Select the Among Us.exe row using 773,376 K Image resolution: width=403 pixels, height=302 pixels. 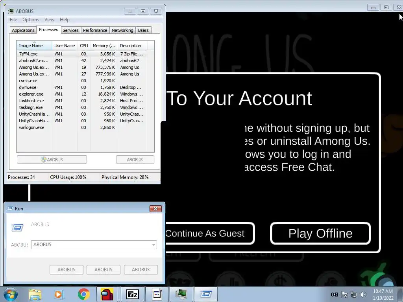(82, 67)
